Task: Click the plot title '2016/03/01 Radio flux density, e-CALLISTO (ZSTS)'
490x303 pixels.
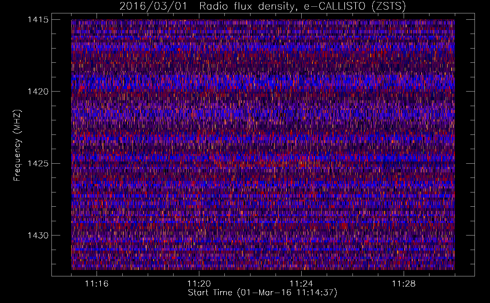Action: [263, 6]
